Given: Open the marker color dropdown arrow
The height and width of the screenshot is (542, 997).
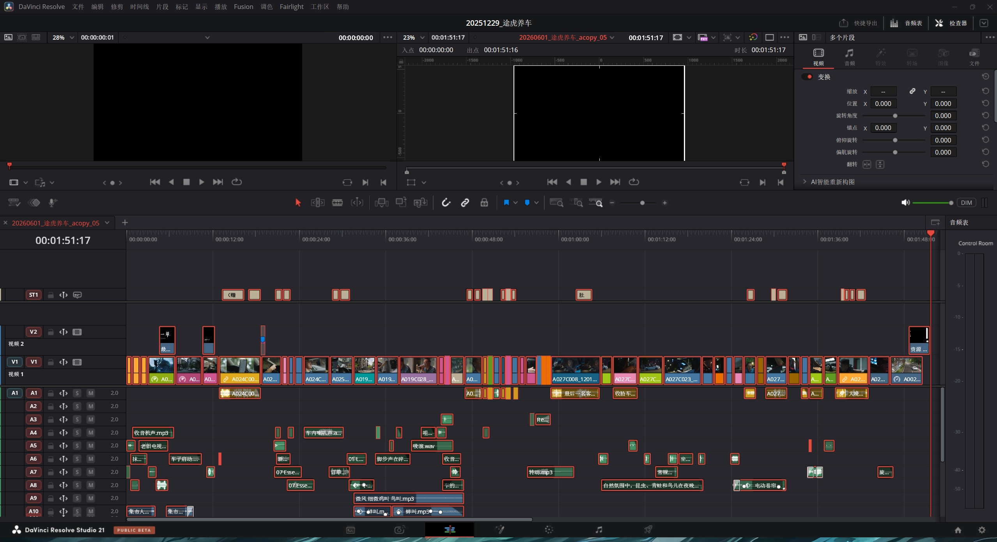Looking at the screenshot, I should pyautogui.click(x=537, y=202).
